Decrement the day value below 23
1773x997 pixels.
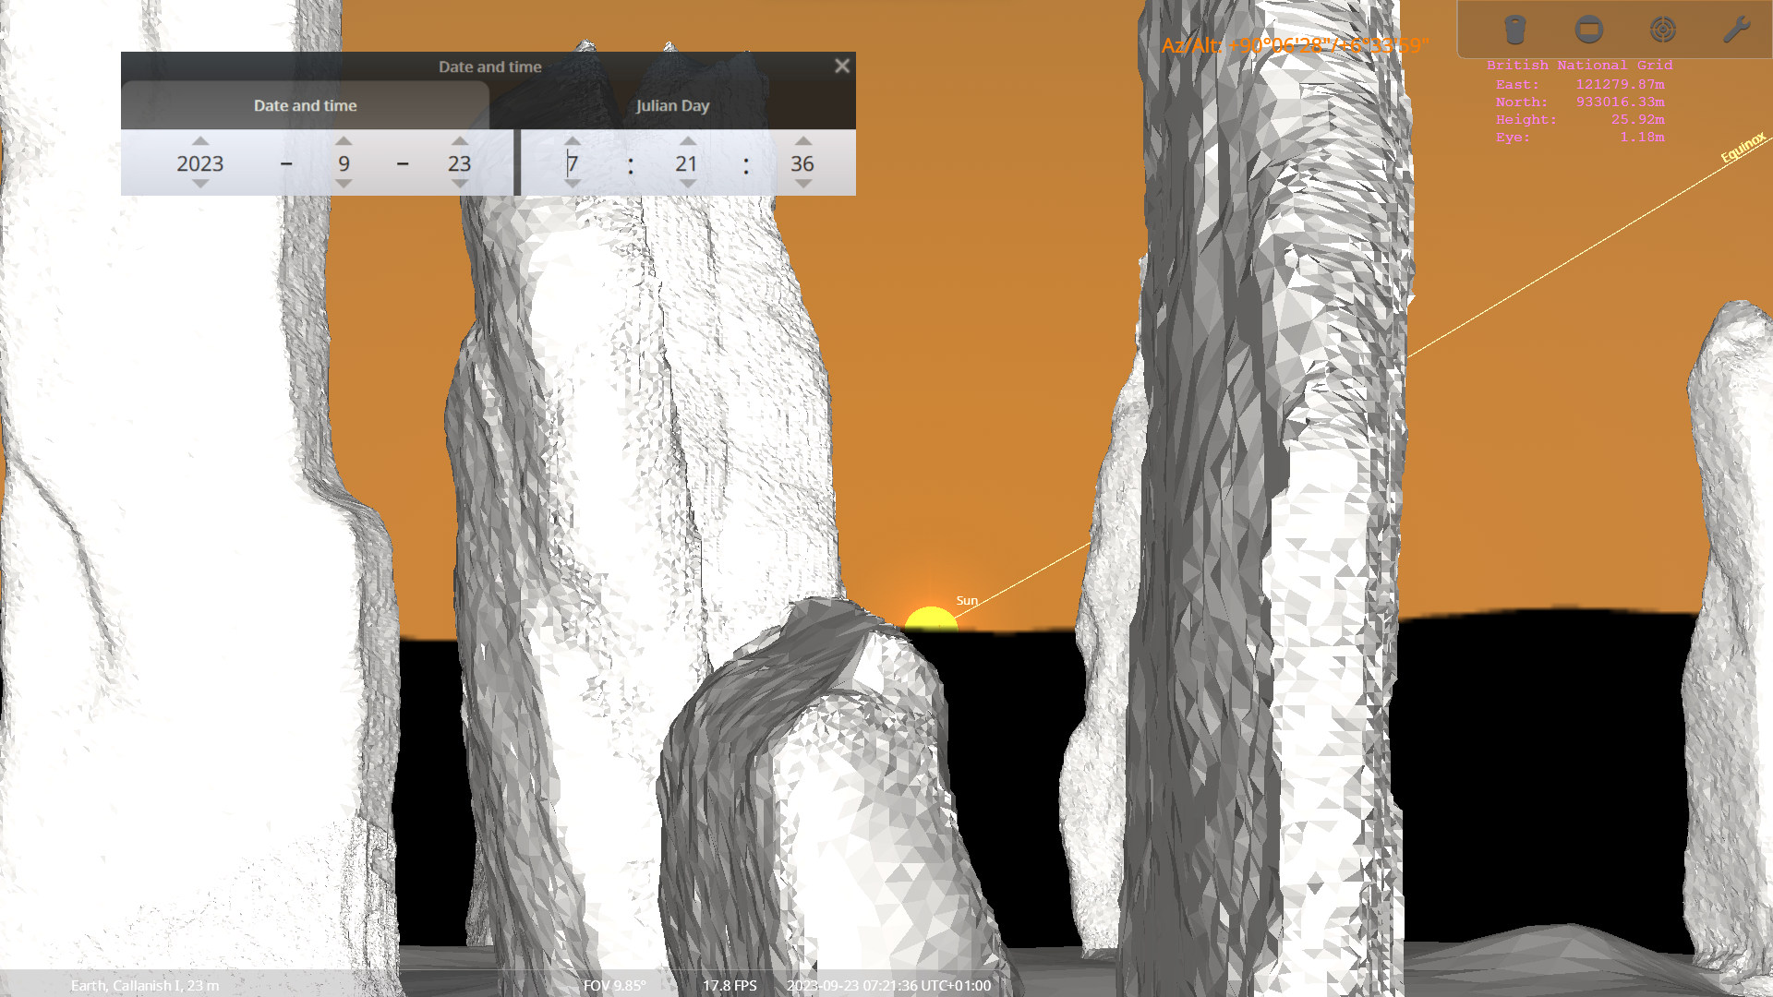click(460, 184)
